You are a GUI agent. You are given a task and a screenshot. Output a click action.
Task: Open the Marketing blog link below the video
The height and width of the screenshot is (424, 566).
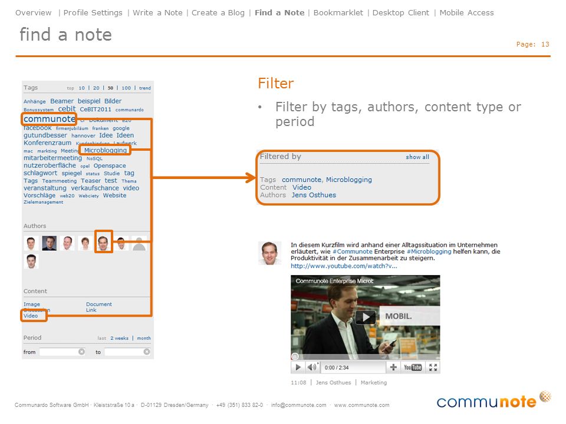[374, 383]
